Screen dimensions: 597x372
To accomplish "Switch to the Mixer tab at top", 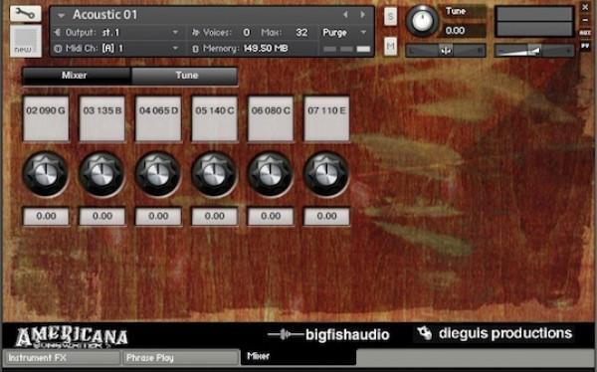I will [77, 76].
